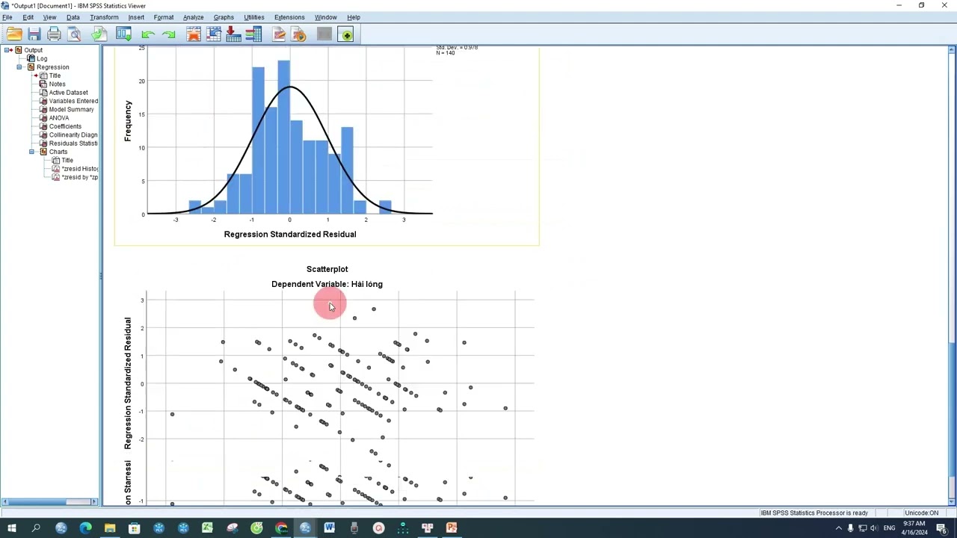Click the greyed-out square toolbar icon
The height and width of the screenshot is (538, 957).
tap(324, 34)
